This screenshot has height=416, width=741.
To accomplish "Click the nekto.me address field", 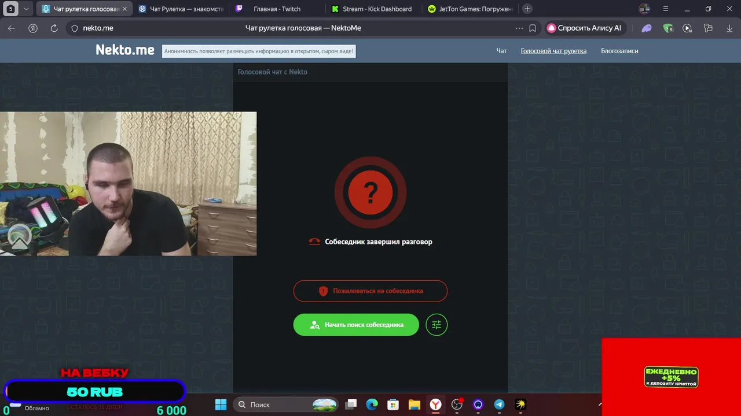I will (x=98, y=28).
